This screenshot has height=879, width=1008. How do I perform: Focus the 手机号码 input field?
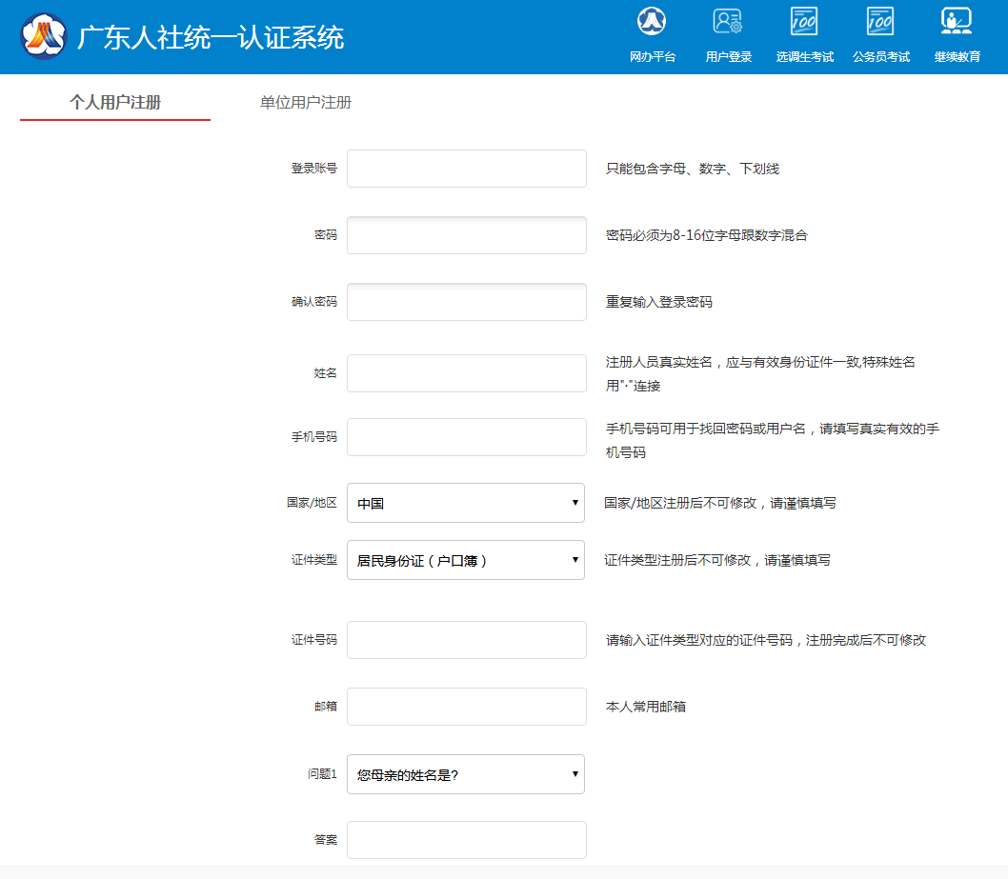[x=467, y=437]
